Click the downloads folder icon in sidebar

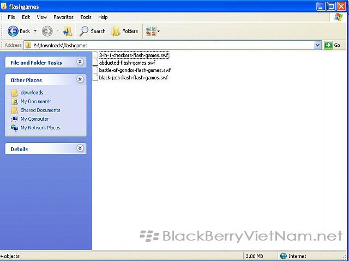pyautogui.click(x=15, y=93)
